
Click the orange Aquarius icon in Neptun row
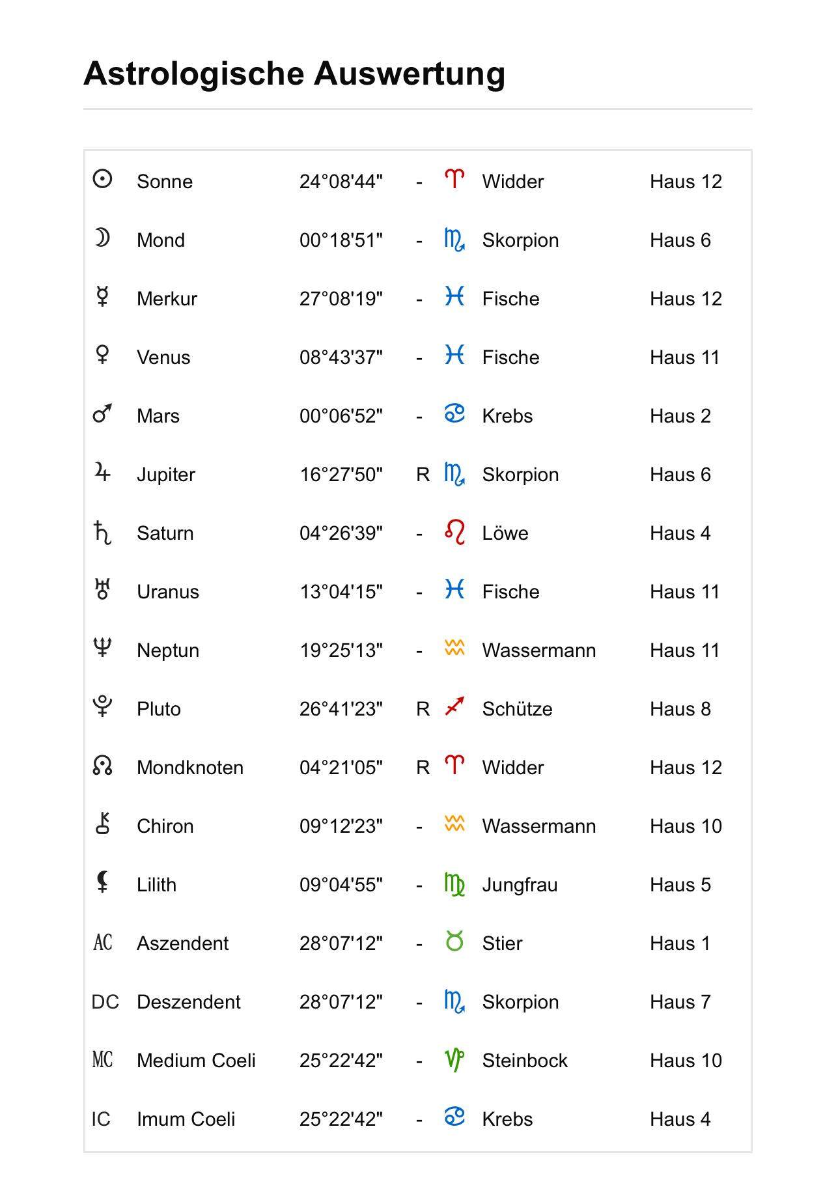[x=454, y=648]
